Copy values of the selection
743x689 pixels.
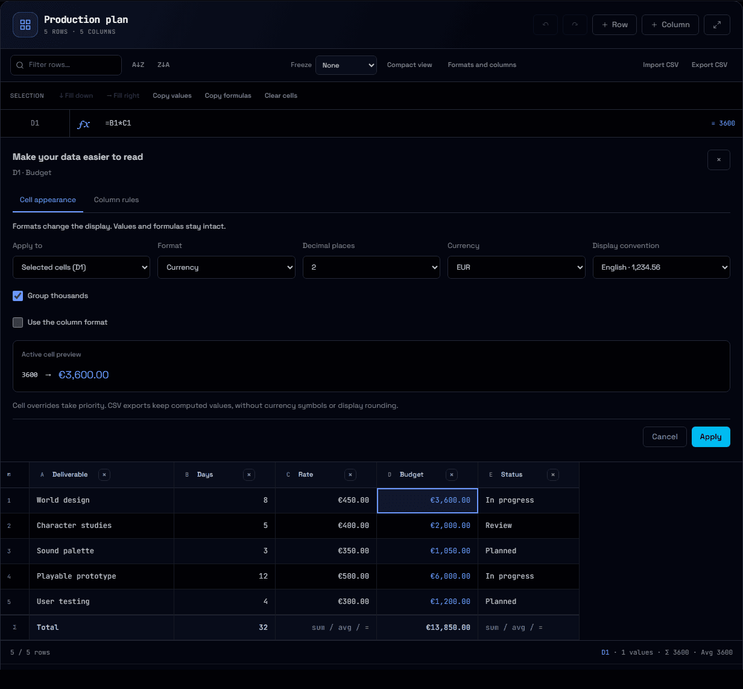pos(172,96)
